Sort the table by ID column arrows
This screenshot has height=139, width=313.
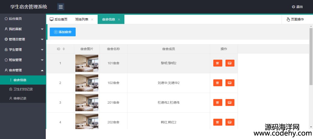tap(64, 49)
